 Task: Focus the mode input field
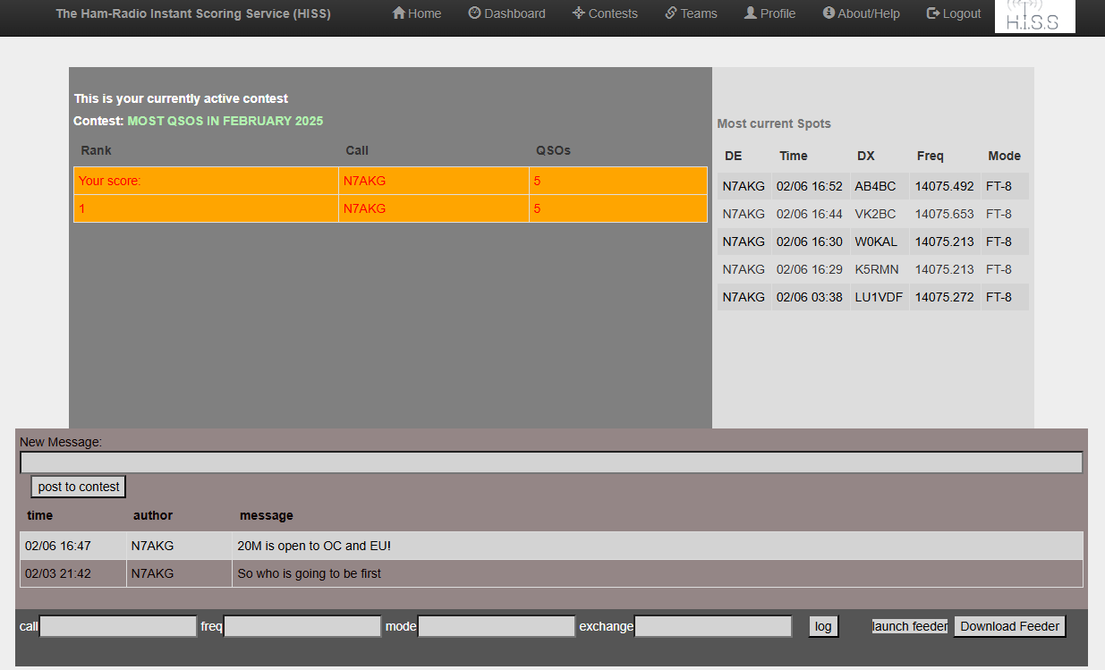[497, 626]
